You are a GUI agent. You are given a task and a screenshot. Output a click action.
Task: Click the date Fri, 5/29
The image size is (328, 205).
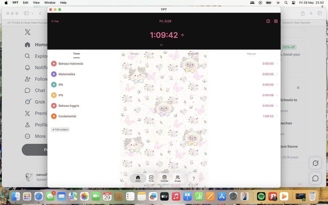tap(165, 21)
